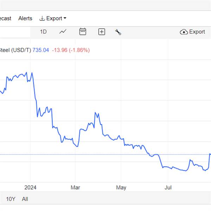Click the -13.96 (-1.86%) change label

tap(71, 50)
